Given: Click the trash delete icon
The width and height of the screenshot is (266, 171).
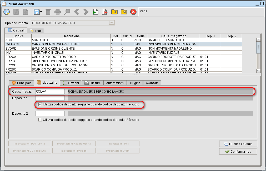Looking at the screenshot, I should (48, 12).
